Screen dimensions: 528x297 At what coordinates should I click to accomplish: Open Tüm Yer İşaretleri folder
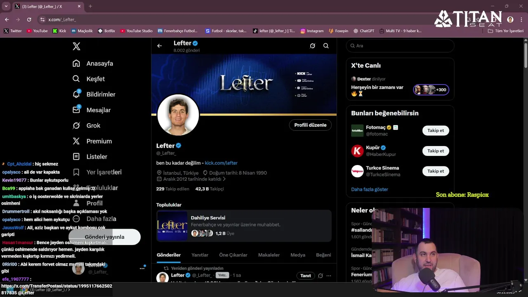(x=505, y=31)
